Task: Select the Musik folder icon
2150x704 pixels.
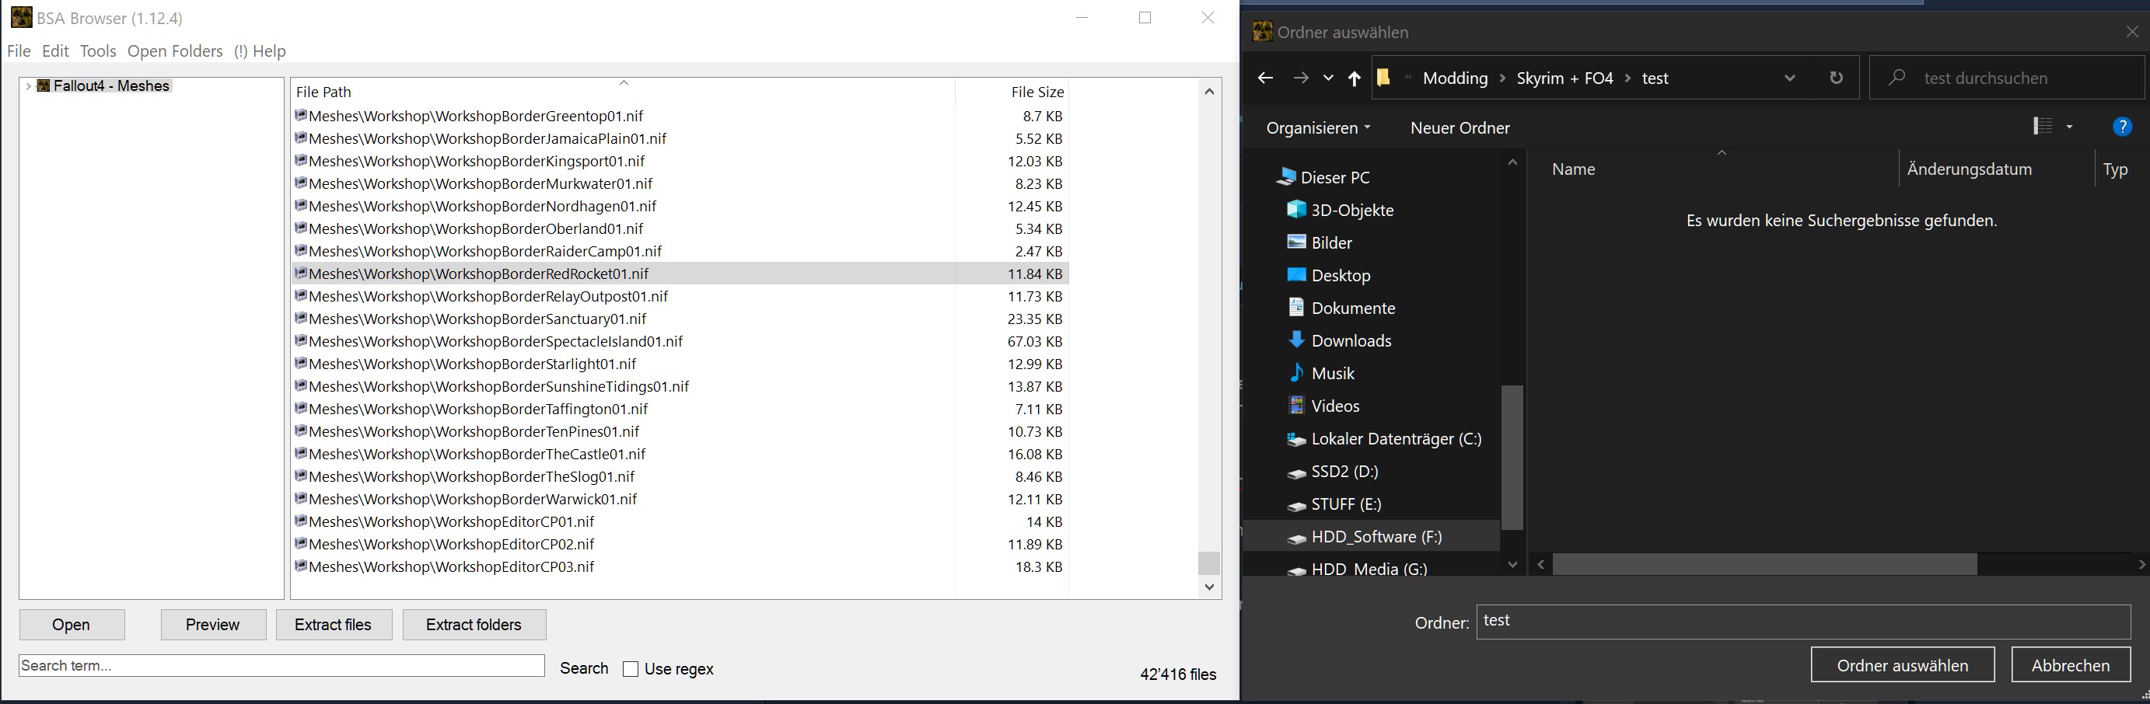Action: coord(1296,373)
